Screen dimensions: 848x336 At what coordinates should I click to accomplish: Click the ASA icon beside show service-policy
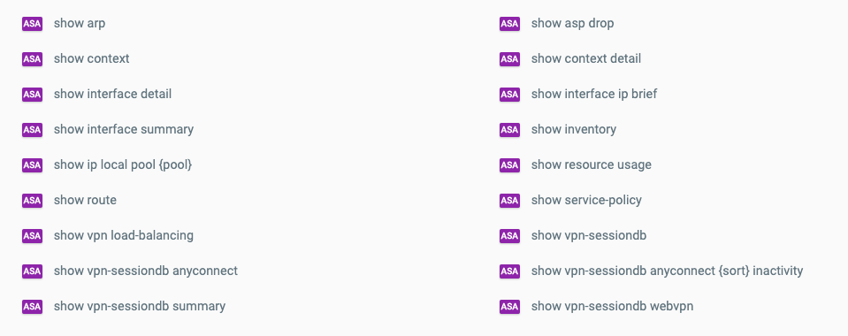509,200
